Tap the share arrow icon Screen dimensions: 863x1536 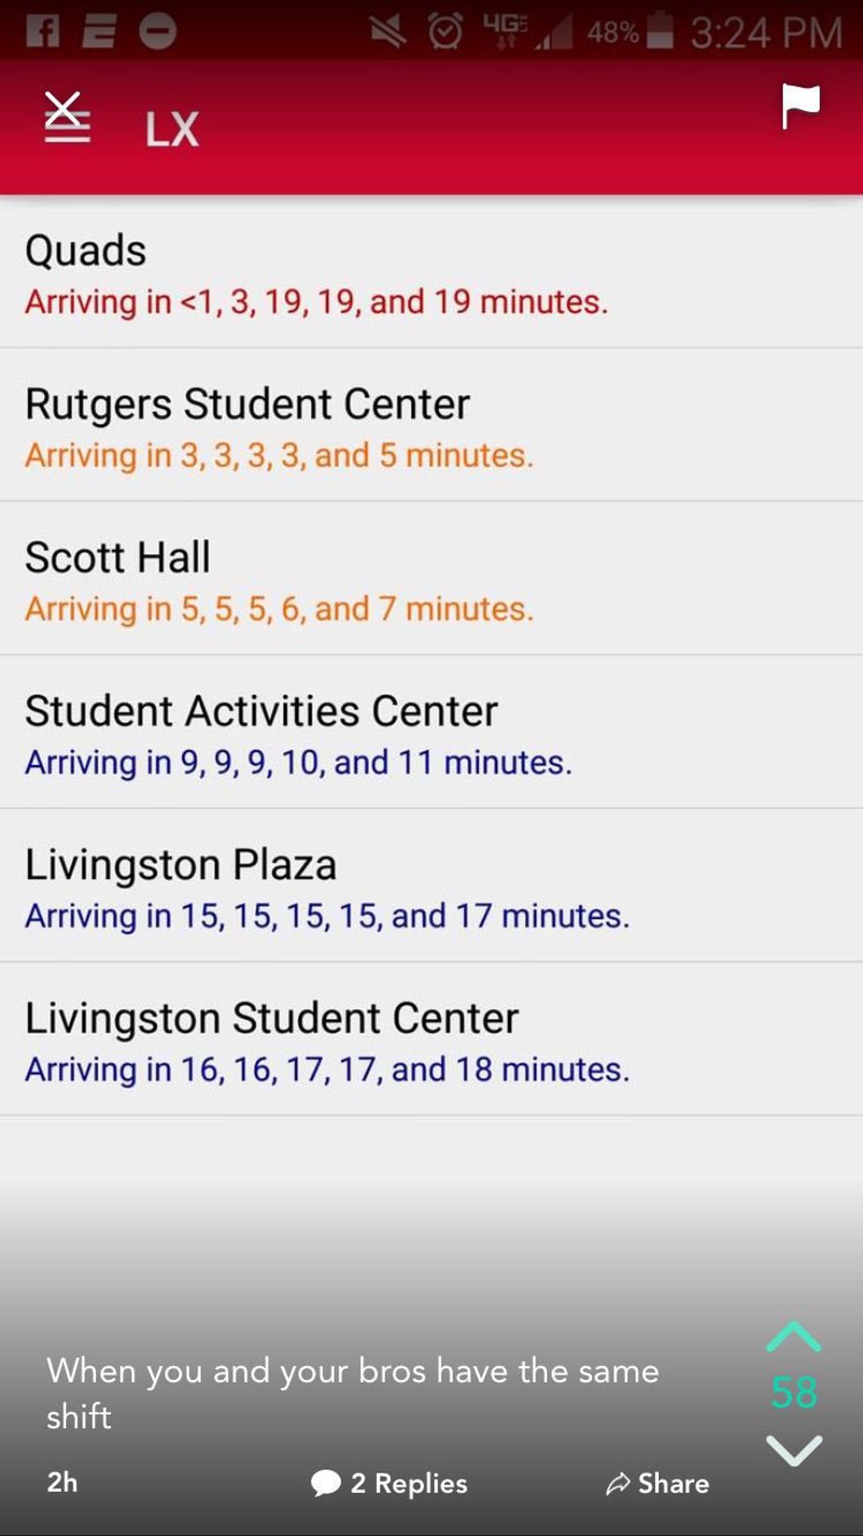(x=618, y=1484)
